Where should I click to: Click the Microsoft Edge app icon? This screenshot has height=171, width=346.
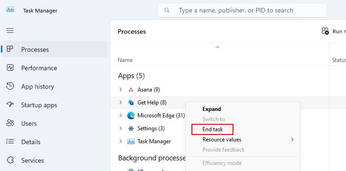[x=131, y=116]
